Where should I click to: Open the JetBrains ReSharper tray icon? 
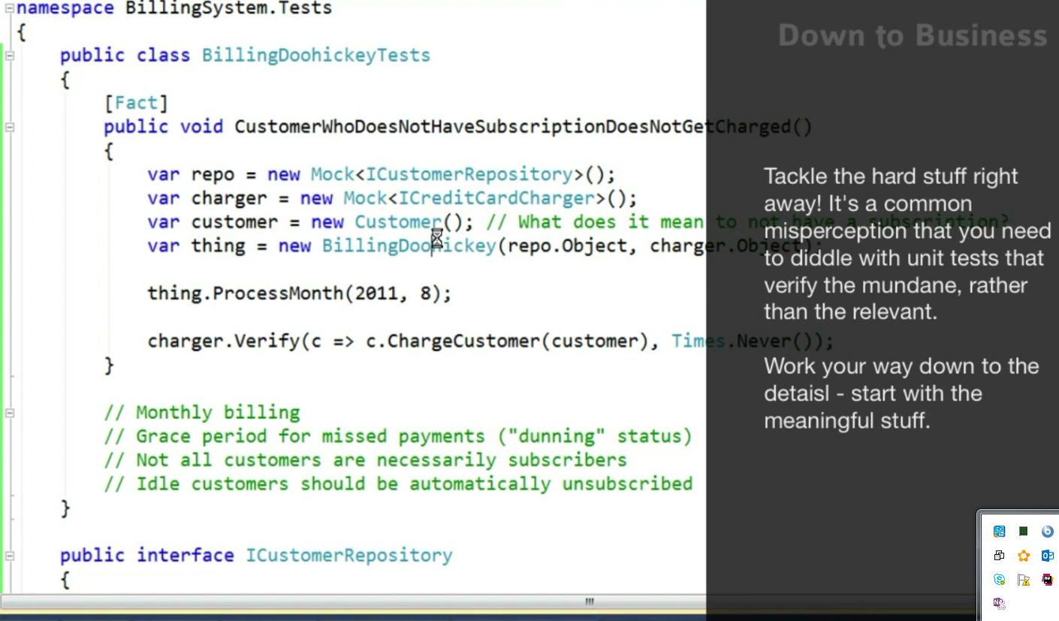1047,579
